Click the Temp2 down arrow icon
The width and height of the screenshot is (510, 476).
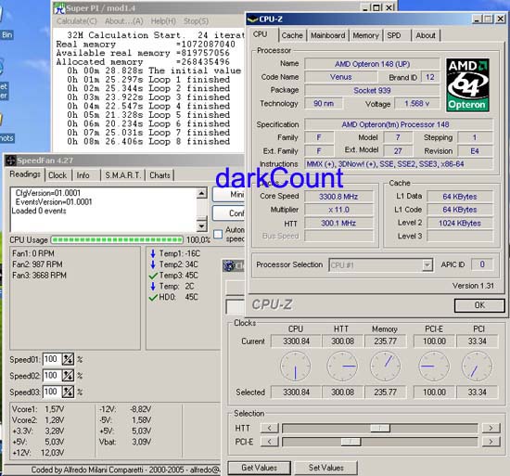[153, 264]
